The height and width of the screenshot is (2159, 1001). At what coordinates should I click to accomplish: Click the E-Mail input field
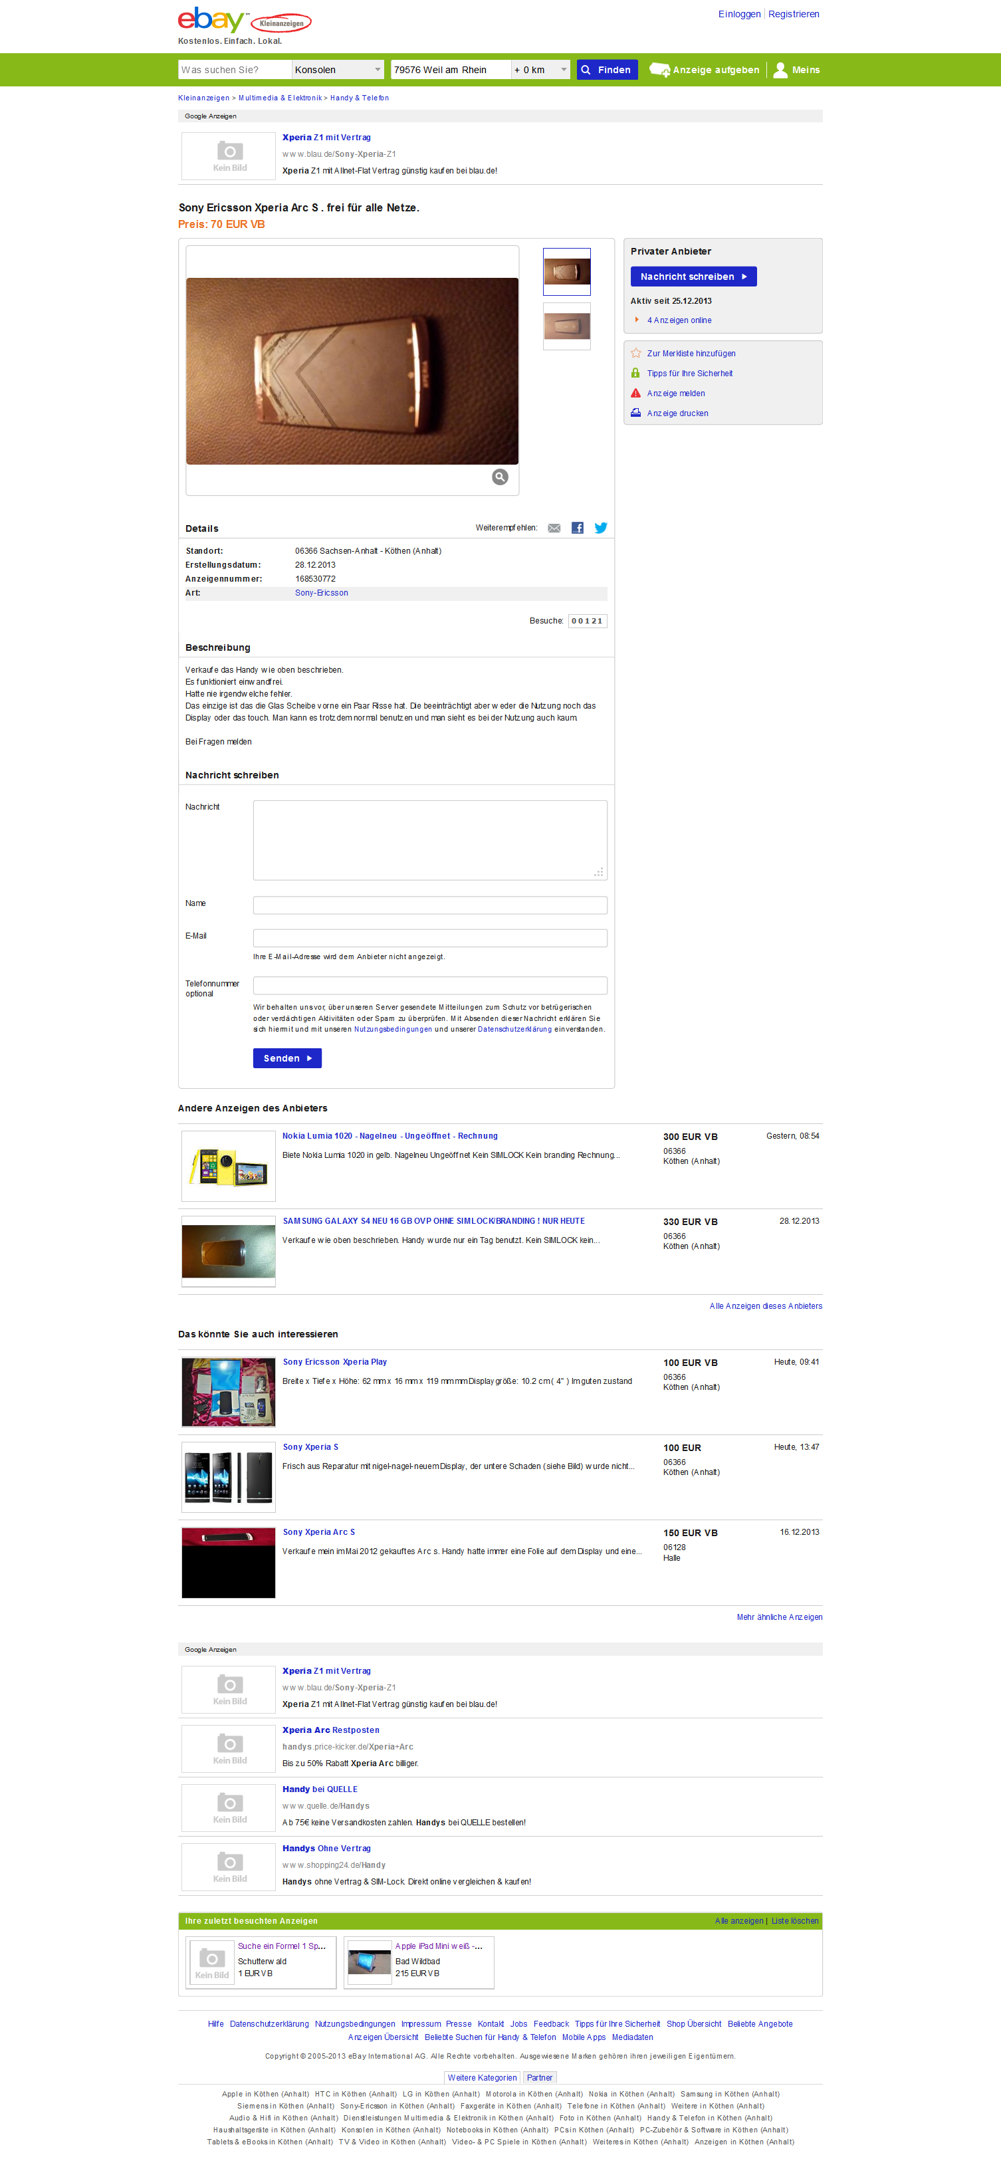pyautogui.click(x=430, y=938)
